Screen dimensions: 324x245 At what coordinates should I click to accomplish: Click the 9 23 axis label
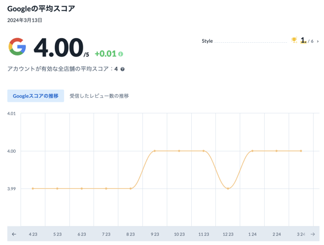point(155,234)
